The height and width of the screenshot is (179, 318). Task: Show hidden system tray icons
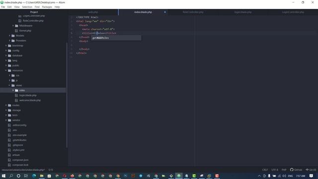(x=259, y=176)
